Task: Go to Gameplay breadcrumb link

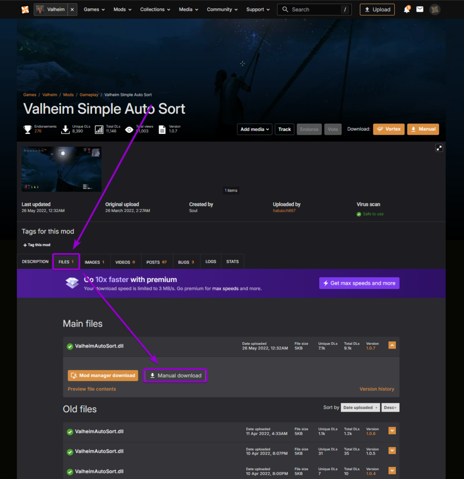Action: [x=89, y=94]
